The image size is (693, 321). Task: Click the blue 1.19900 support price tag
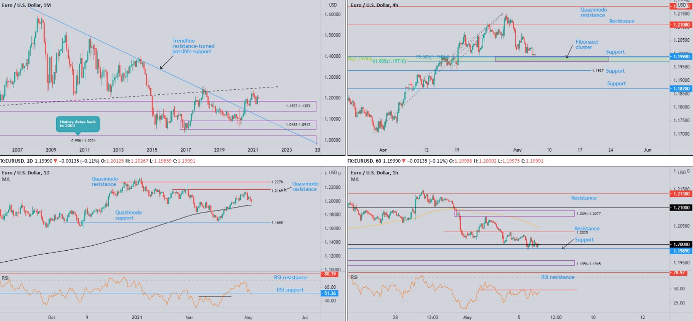pos(681,57)
